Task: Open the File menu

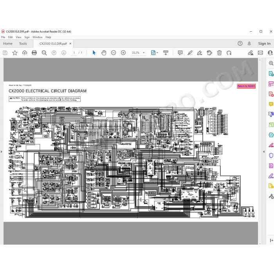Action: click(3, 37)
